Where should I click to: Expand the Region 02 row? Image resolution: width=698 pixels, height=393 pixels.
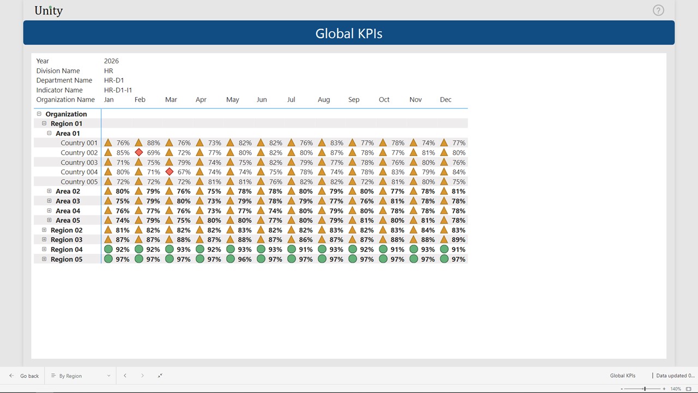tap(44, 230)
